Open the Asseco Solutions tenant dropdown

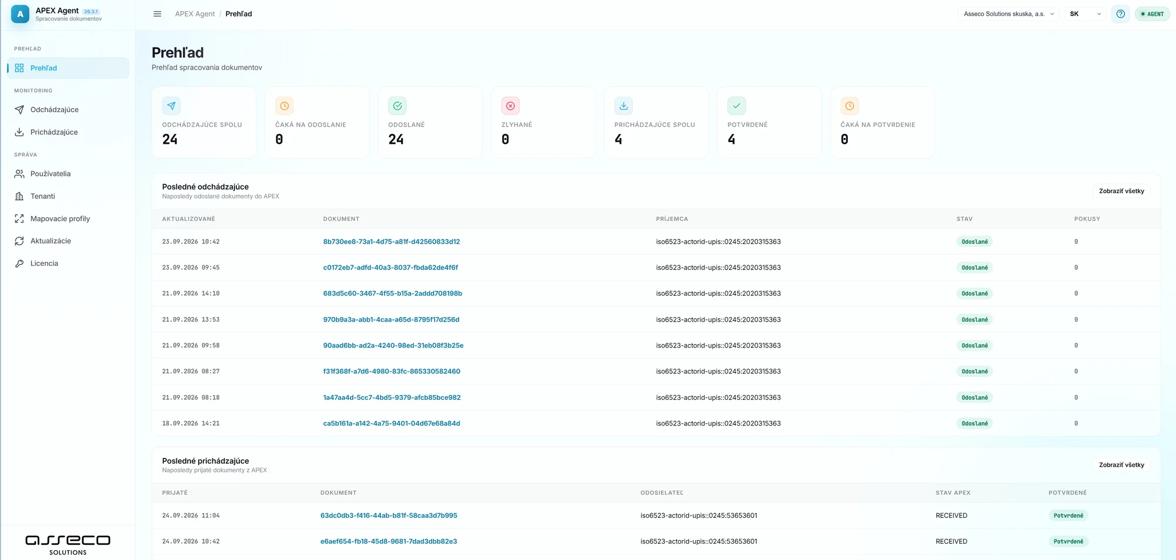[x=1008, y=14]
